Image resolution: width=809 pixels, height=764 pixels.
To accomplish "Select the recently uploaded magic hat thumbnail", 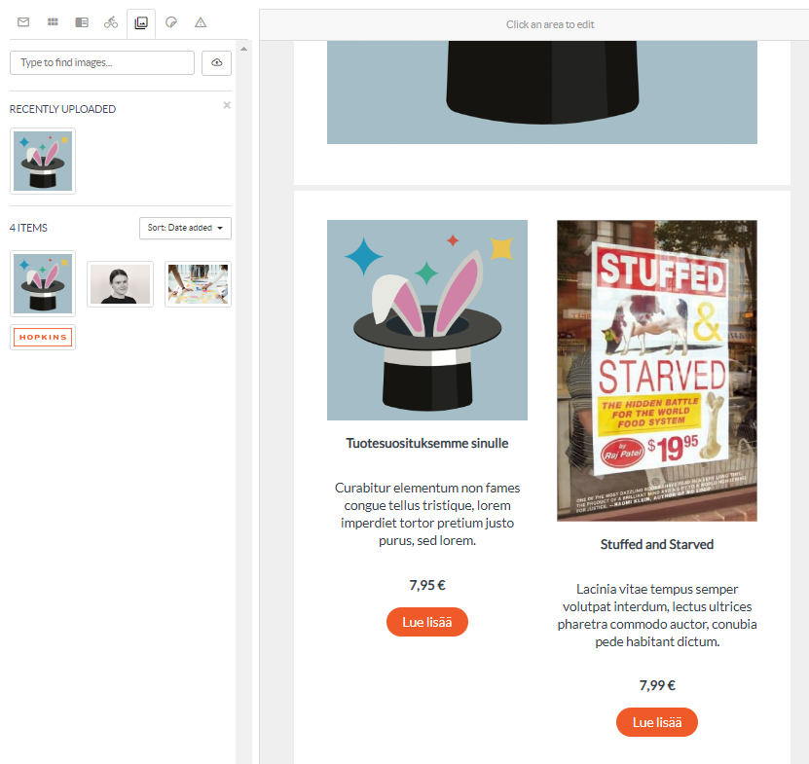I will pos(43,161).
